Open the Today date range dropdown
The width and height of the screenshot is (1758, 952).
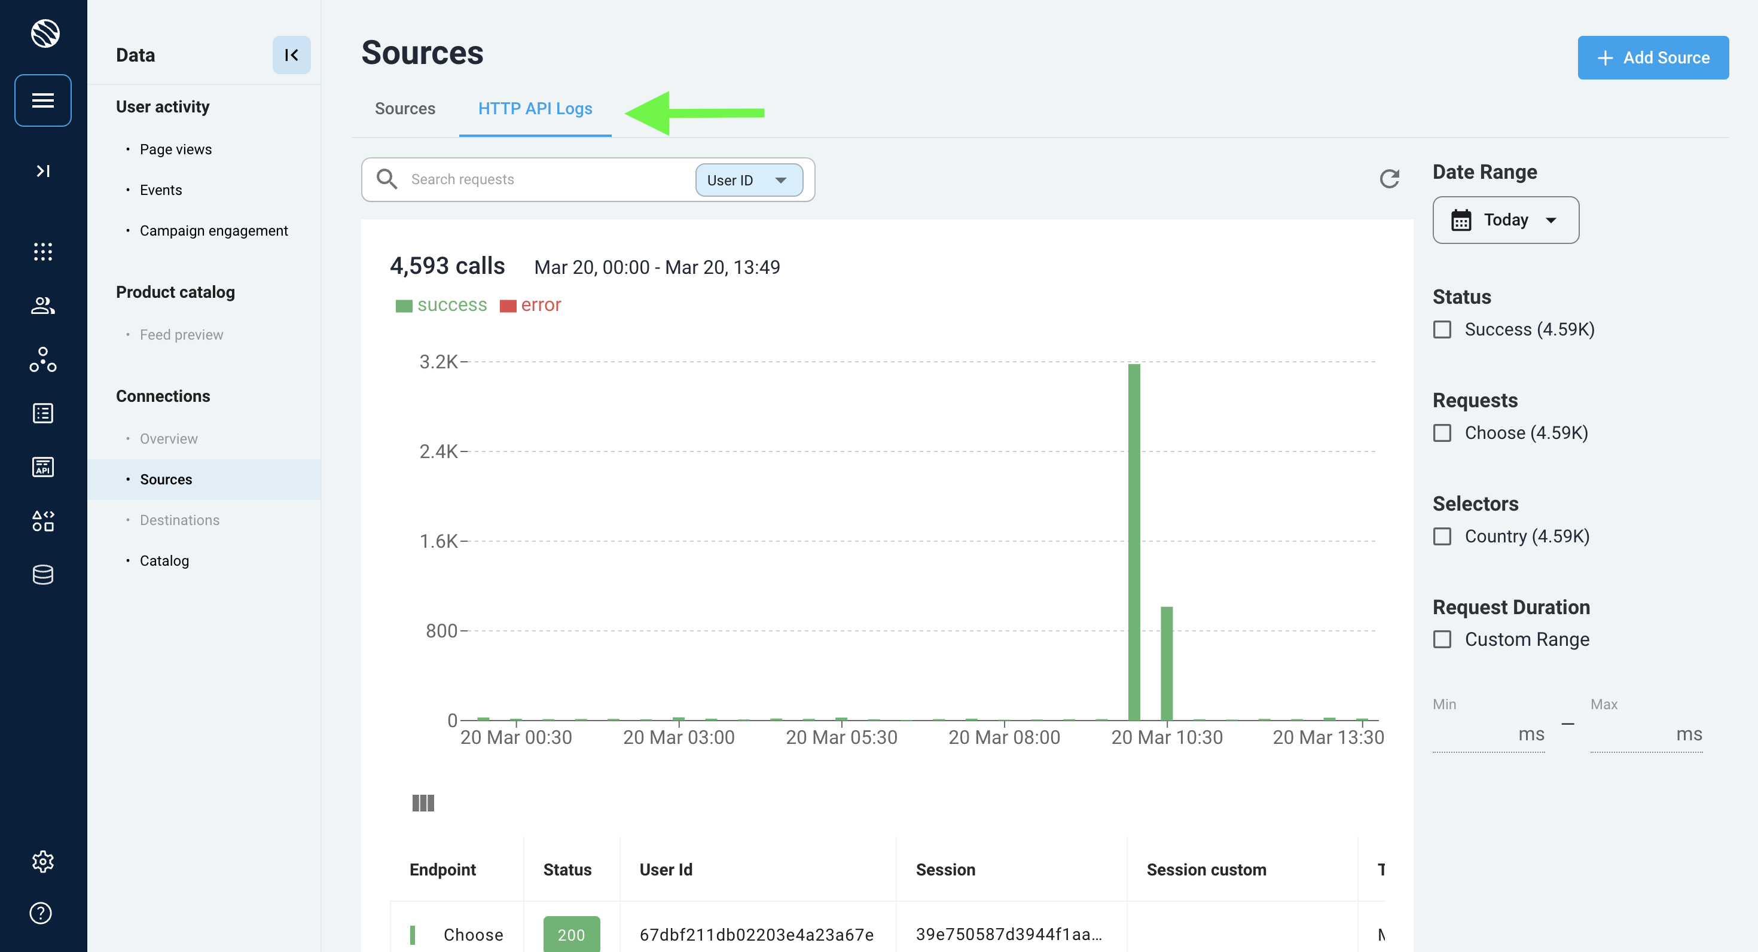[x=1505, y=219]
